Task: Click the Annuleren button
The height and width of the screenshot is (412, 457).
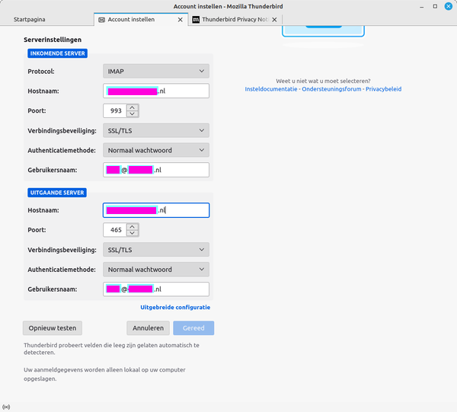Action: click(x=148, y=328)
